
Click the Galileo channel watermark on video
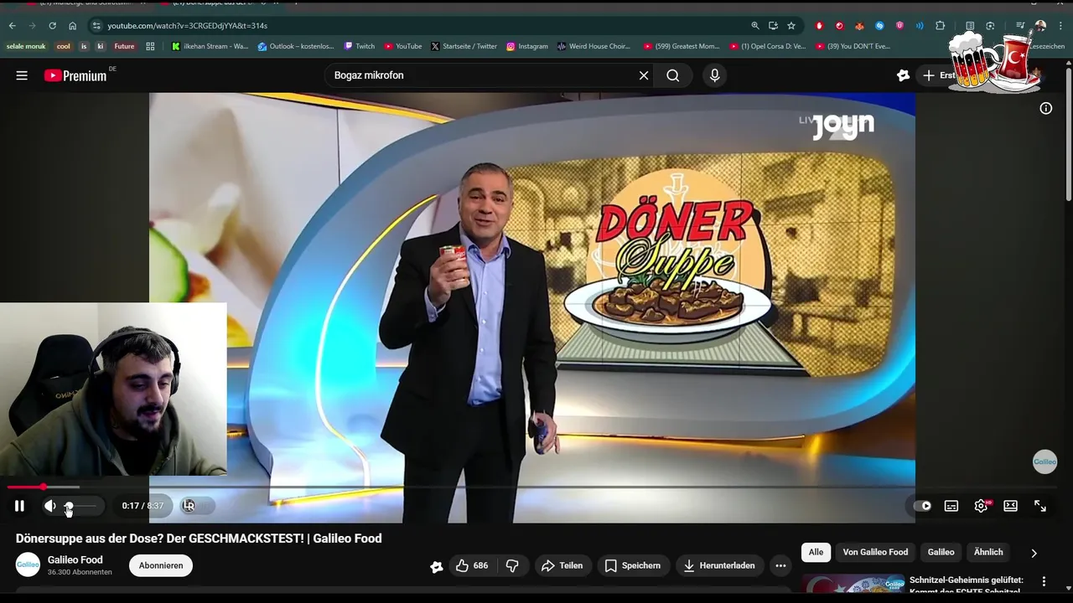pyautogui.click(x=1044, y=461)
